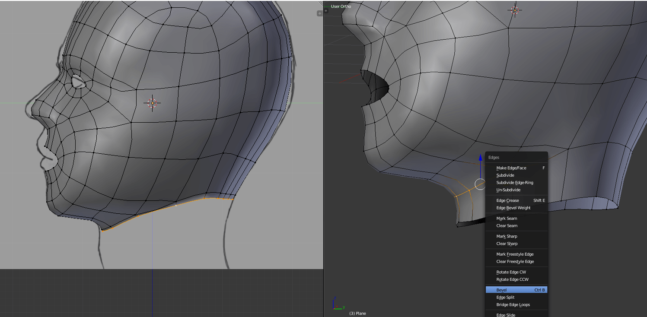Expand the tool shelf plus icon in the right viewport

[326, 11]
